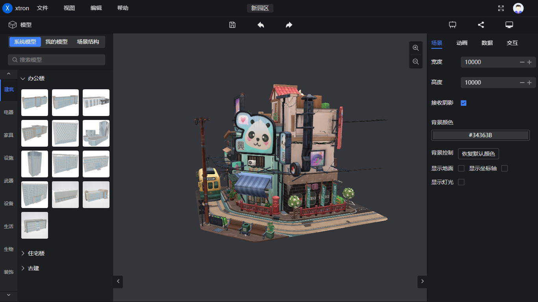
Task: Switch to the 交互 tab
Action: tap(512, 43)
